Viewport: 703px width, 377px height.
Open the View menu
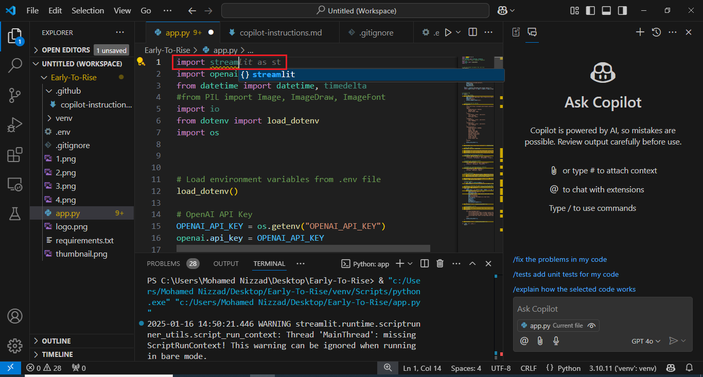(x=122, y=10)
